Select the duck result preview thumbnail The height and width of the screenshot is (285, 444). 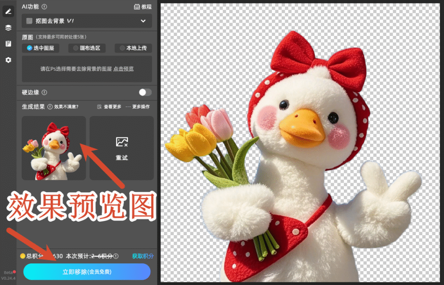click(54, 148)
